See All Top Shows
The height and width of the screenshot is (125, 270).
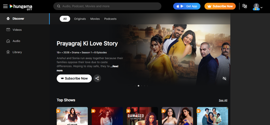[x=223, y=100]
